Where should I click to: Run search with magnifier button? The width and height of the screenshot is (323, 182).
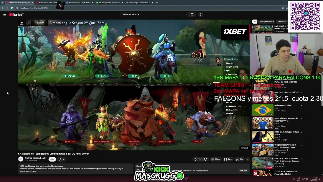pyautogui.click(x=192, y=14)
